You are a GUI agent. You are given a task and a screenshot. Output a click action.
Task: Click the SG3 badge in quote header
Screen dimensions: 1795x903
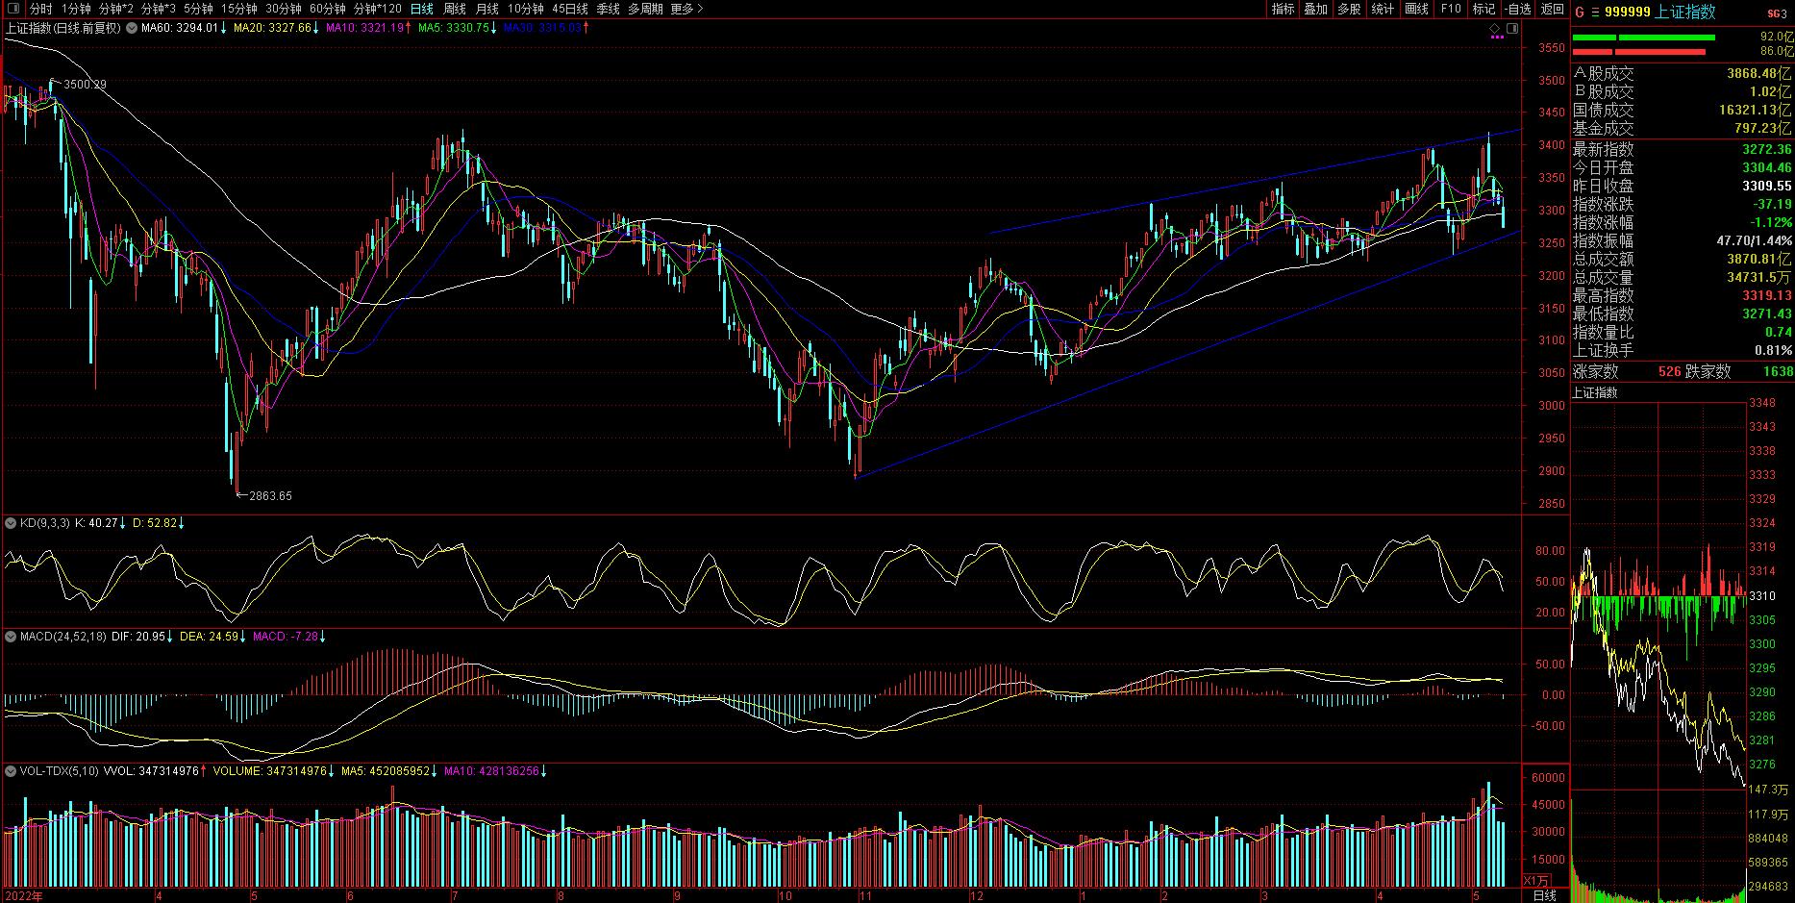coord(1778,13)
